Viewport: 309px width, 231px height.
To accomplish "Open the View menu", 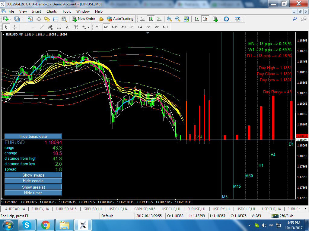I will (x=23, y=11).
